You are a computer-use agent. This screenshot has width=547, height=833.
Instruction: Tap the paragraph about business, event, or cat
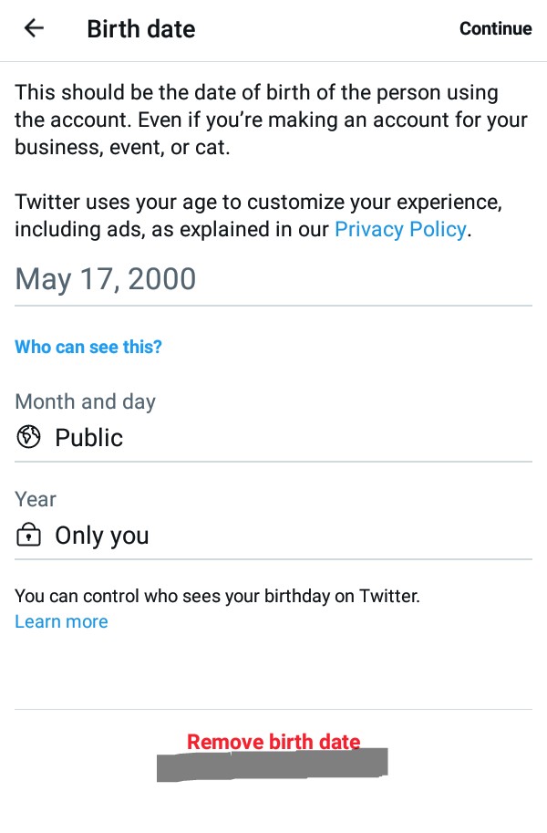[x=271, y=120]
